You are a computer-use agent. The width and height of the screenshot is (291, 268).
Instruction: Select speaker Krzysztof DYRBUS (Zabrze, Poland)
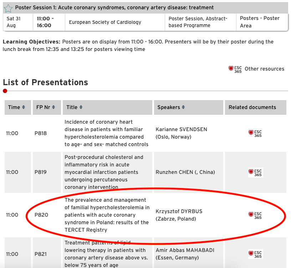click(179, 215)
